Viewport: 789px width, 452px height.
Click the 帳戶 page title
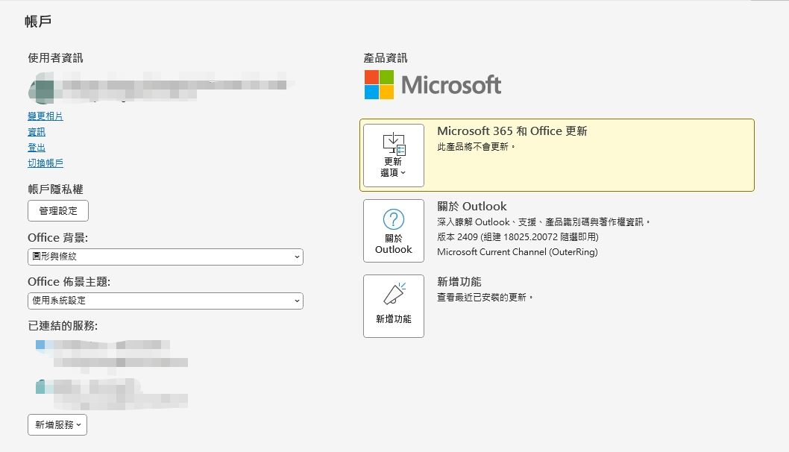pyautogui.click(x=38, y=22)
